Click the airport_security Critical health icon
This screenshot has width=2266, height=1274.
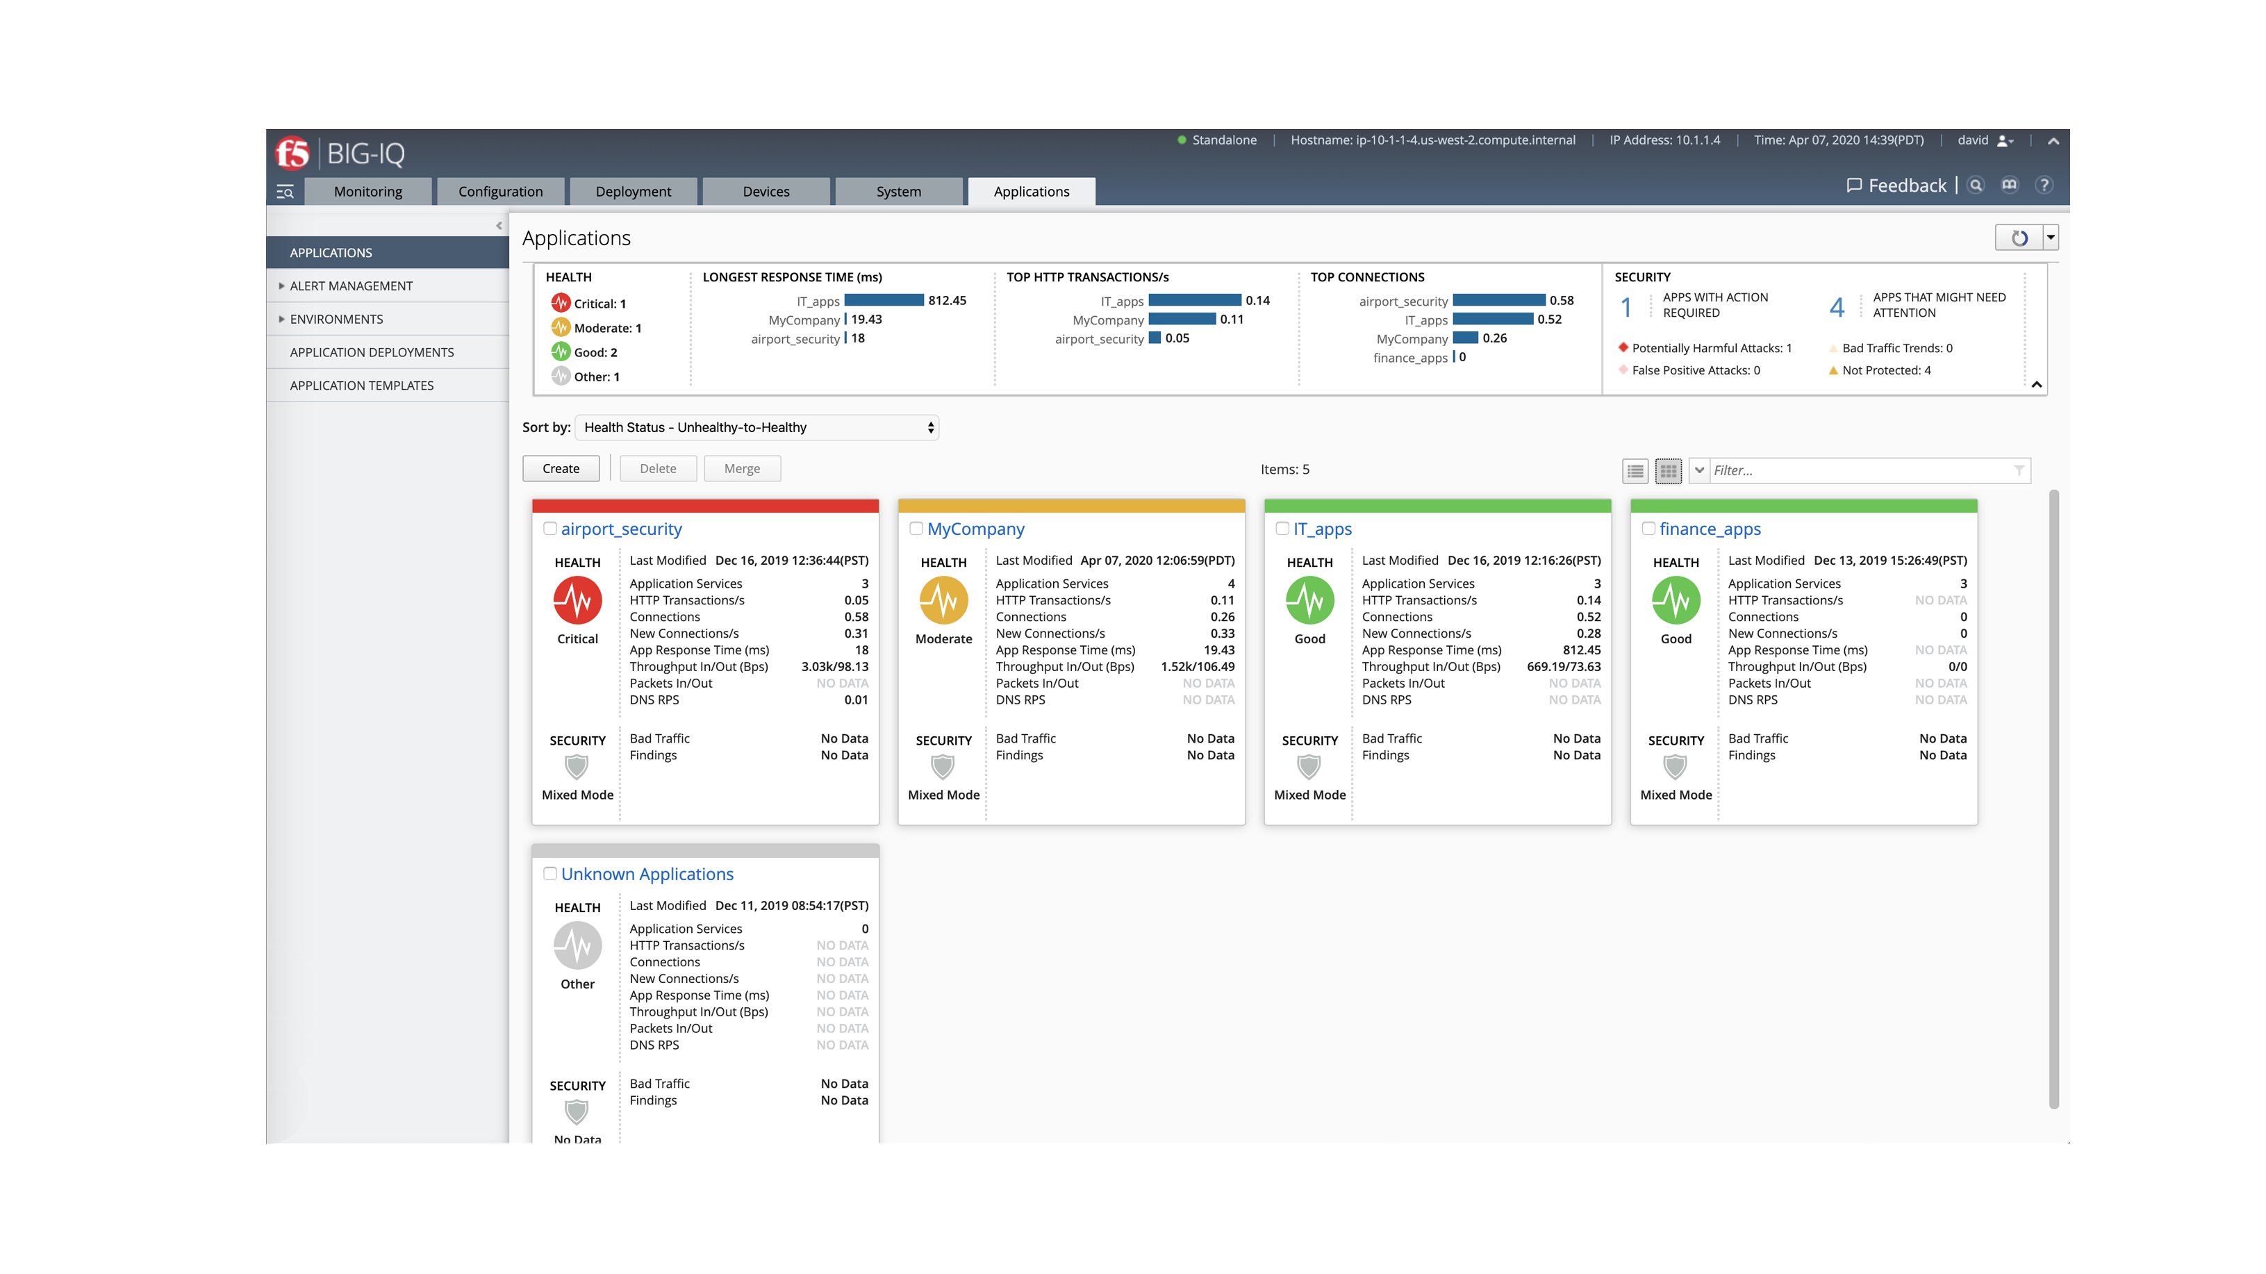(577, 600)
